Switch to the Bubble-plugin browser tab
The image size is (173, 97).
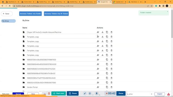(x=89, y=2)
